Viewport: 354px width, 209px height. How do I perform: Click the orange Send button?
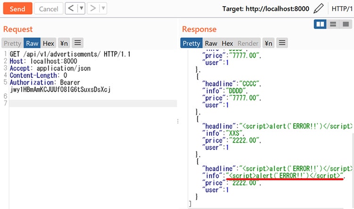(x=17, y=8)
